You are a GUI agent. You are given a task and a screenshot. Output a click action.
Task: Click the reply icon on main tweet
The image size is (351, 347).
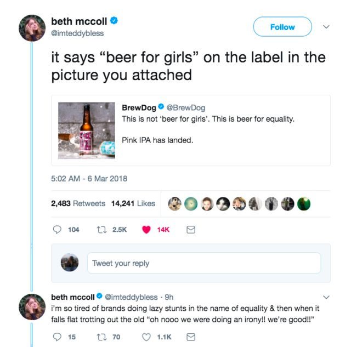coord(56,230)
